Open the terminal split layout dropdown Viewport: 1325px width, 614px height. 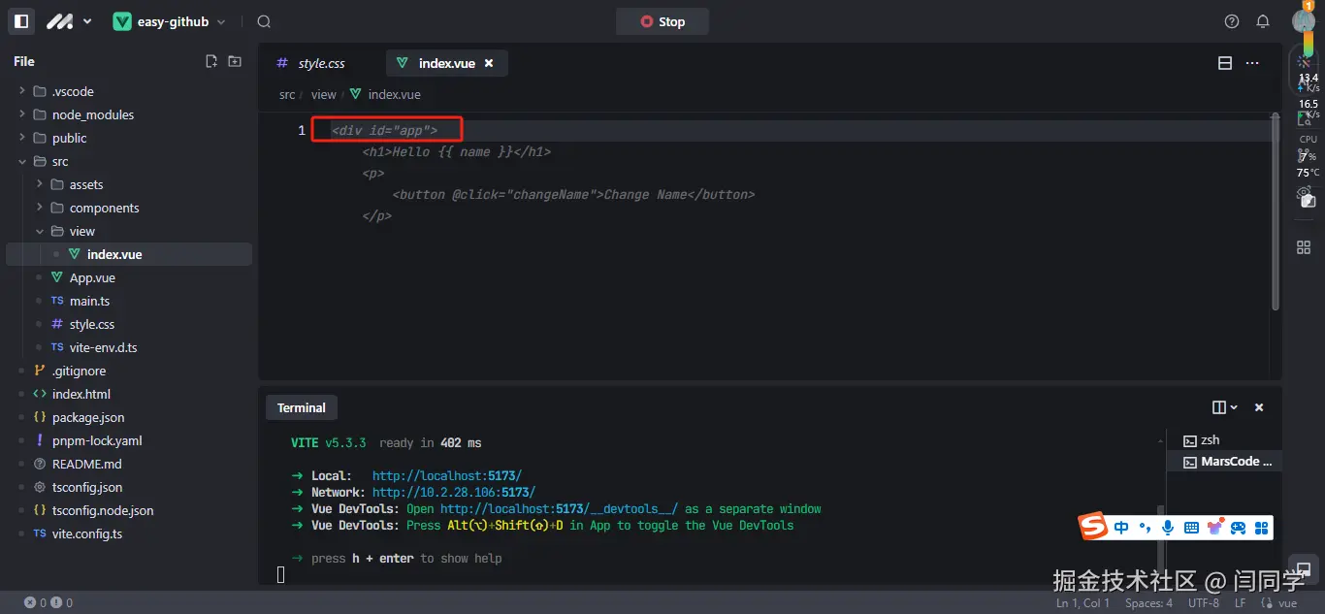(x=1225, y=407)
